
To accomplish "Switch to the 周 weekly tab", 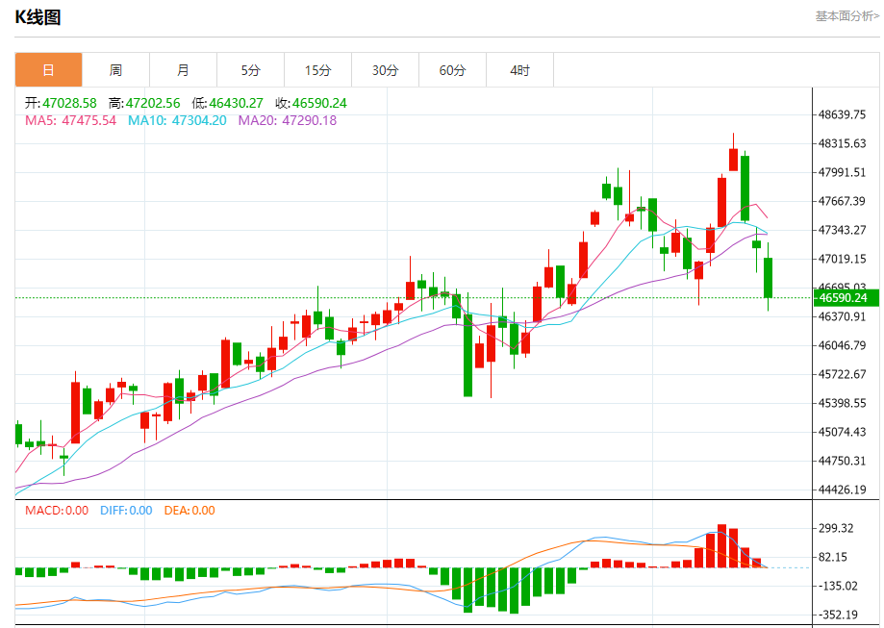I will tap(115, 70).
